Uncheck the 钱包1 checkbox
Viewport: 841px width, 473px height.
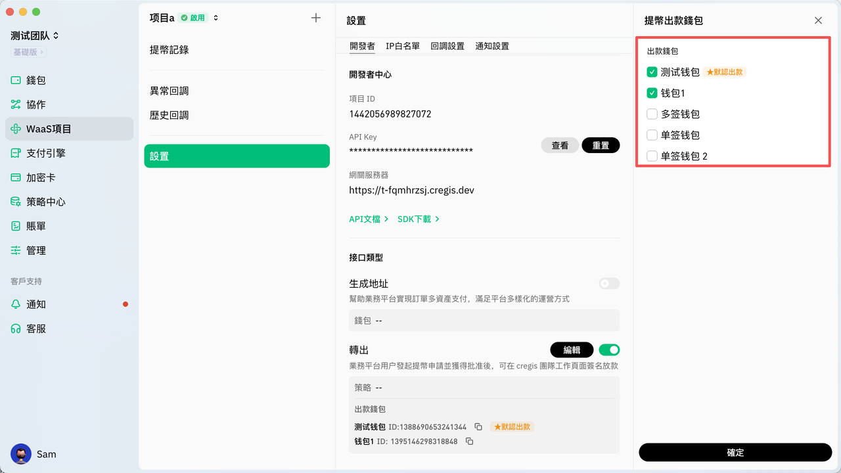(652, 93)
